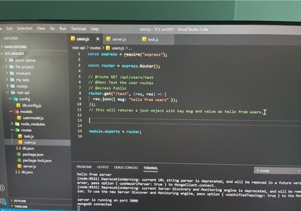
Task: Expand the node_modules folder chevron
Action: pos(12,124)
